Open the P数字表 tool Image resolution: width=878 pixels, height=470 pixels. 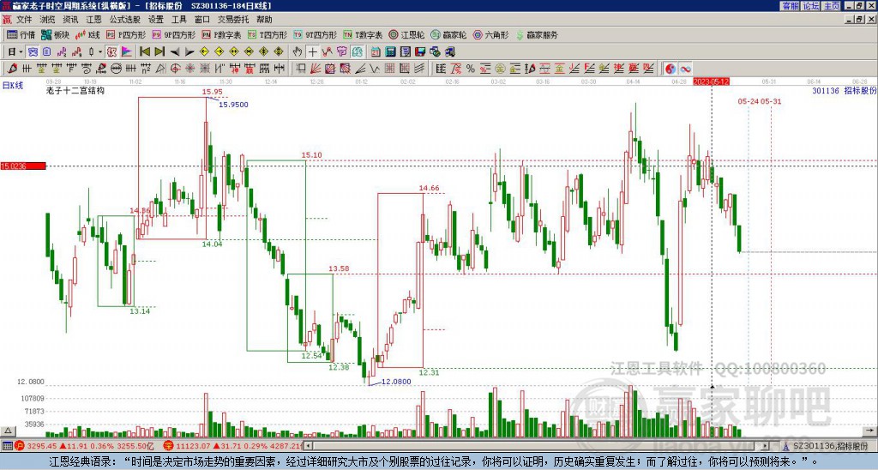[221, 34]
